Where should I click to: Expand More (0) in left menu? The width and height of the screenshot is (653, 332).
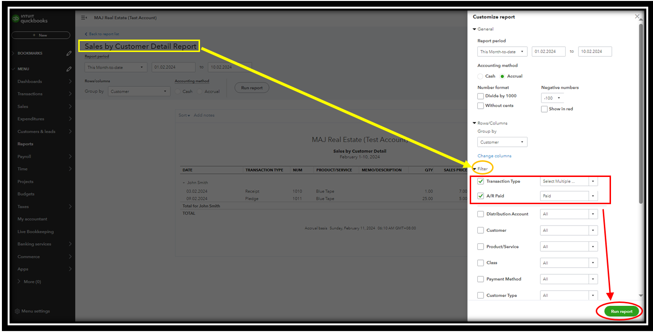click(30, 281)
